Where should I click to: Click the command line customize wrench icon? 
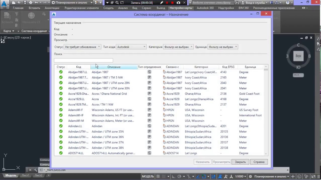coord(35,170)
